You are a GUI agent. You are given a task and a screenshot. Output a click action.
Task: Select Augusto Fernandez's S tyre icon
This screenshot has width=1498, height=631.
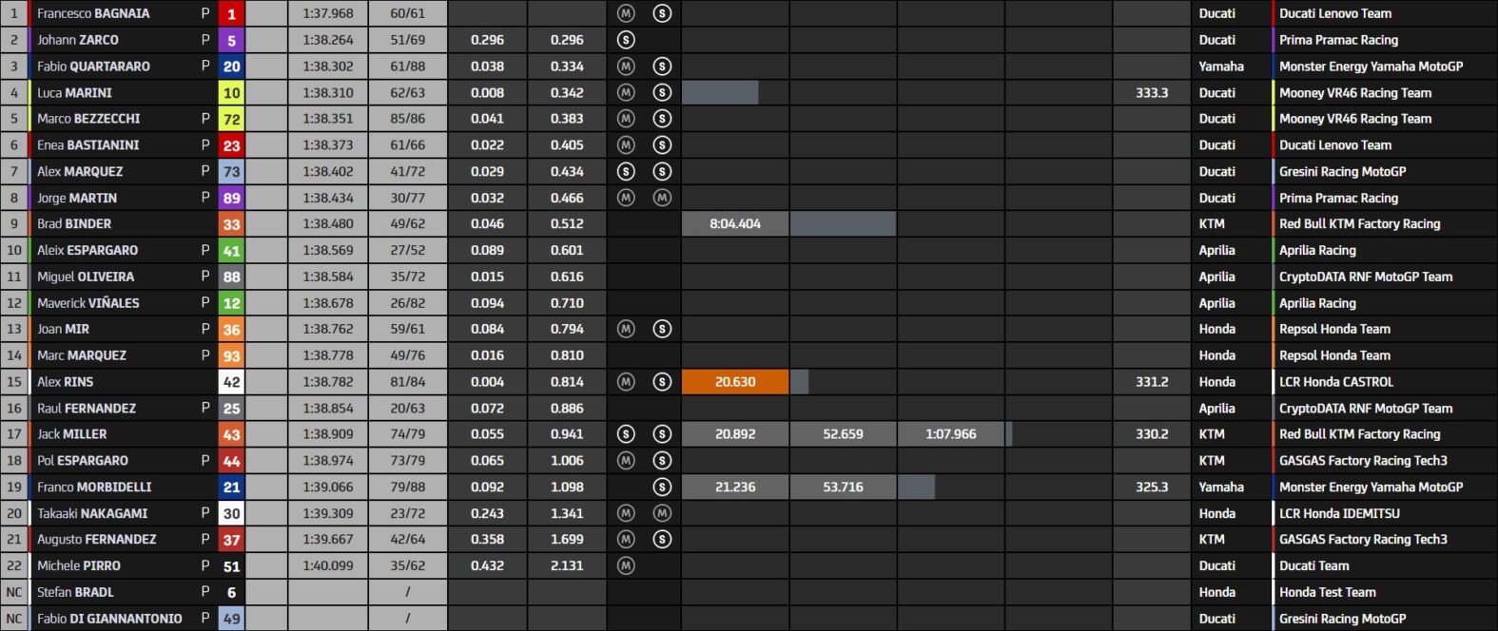(662, 539)
